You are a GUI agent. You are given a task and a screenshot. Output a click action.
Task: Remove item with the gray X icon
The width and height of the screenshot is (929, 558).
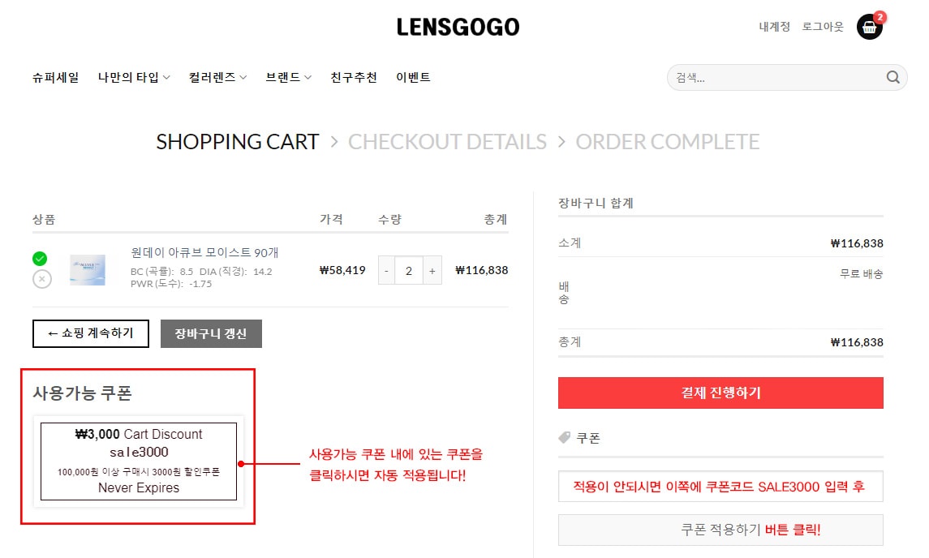[x=42, y=279]
